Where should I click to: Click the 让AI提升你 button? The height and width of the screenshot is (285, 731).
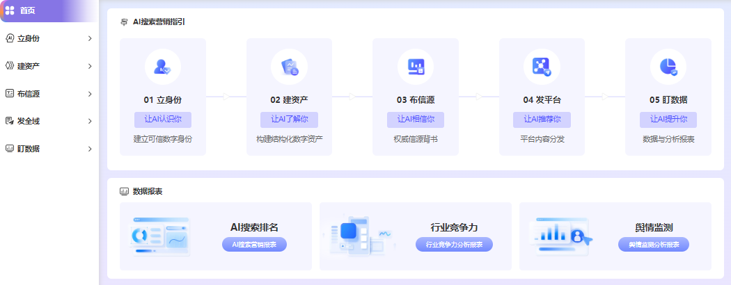668,120
